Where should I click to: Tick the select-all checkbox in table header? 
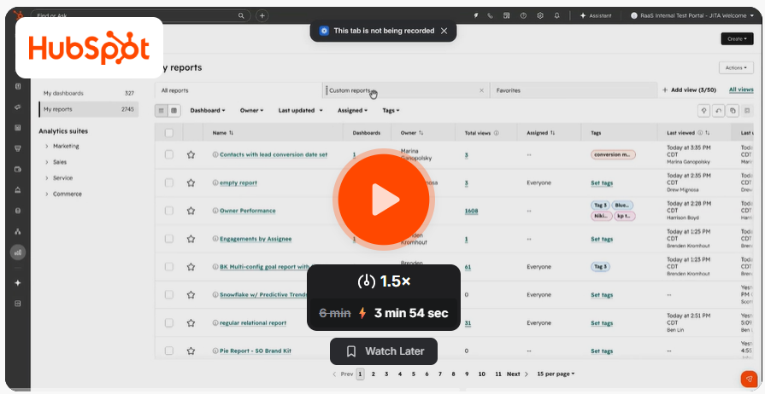click(168, 132)
